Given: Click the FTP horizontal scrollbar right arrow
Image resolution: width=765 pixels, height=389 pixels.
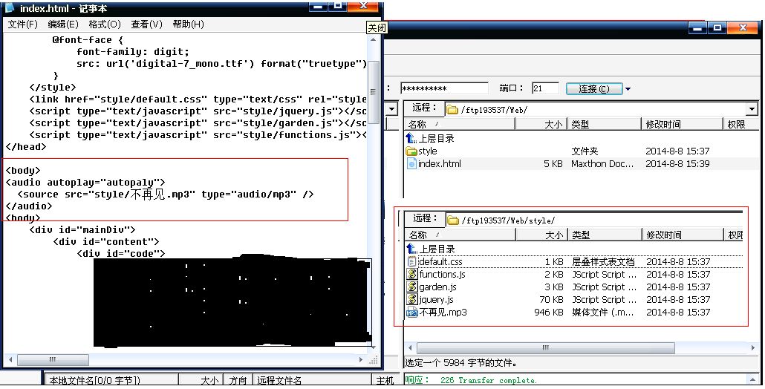Looking at the screenshot, I should coord(753,347).
